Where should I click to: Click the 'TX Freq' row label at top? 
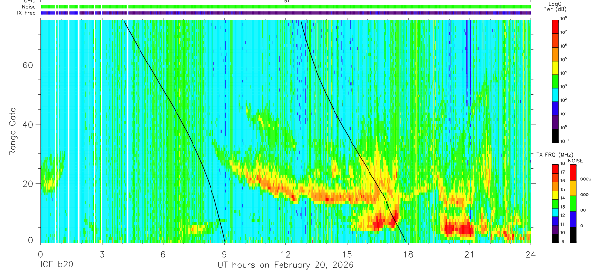pos(25,13)
